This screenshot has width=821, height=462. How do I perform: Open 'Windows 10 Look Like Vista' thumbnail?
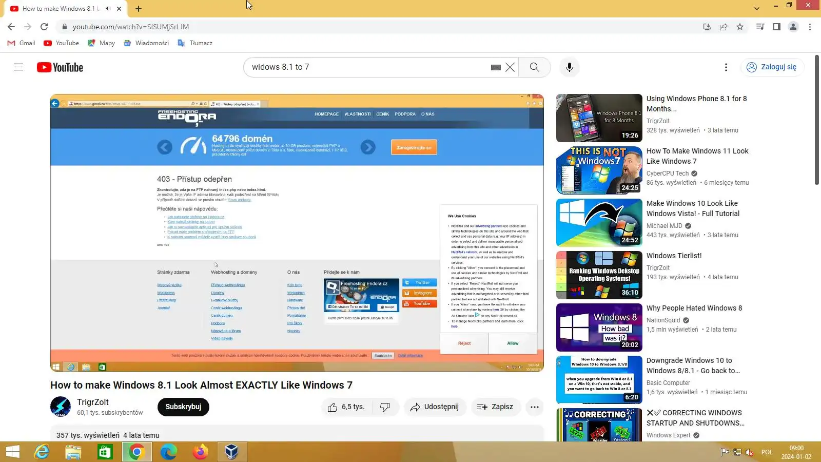pos(599,223)
